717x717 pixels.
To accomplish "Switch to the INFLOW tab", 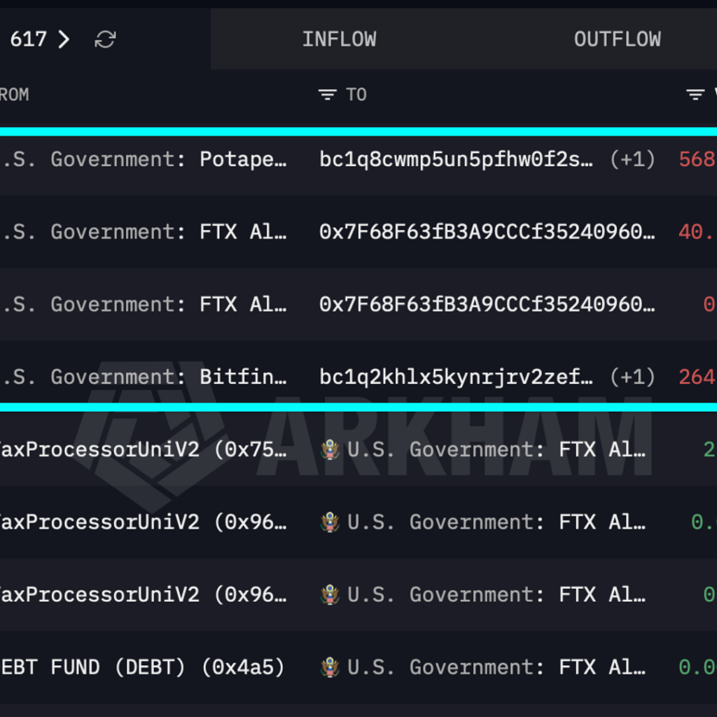I will 340,39.
